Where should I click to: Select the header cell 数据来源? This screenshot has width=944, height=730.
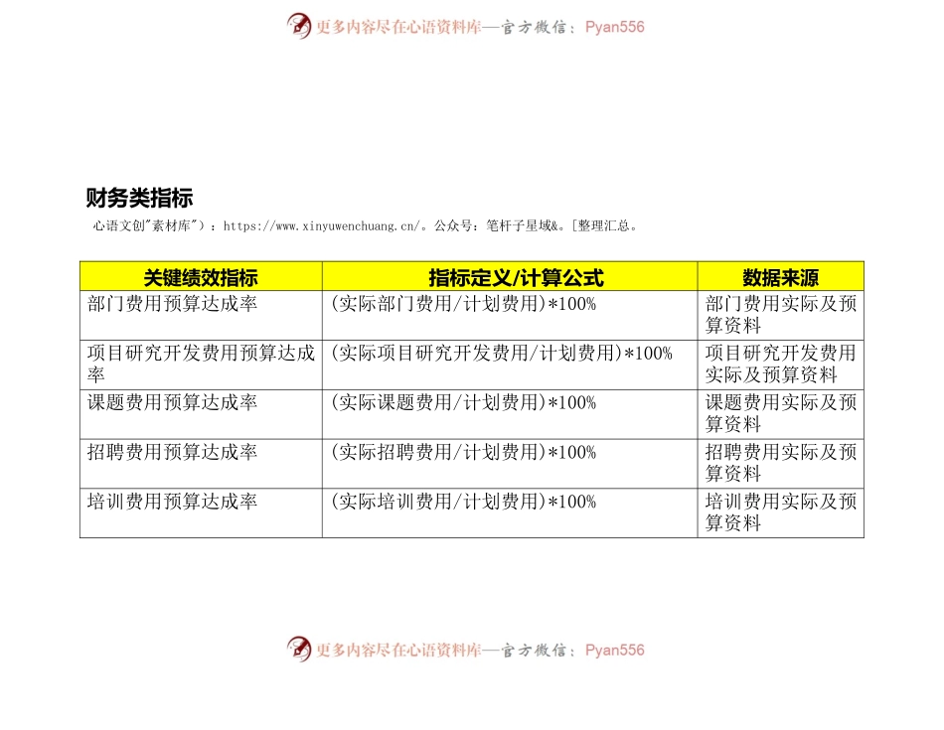781,277
